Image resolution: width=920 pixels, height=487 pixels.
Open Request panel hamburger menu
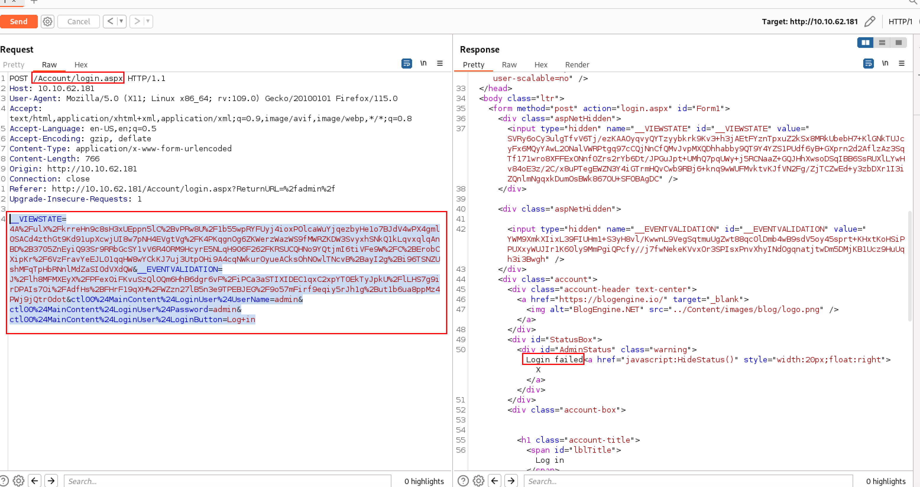coord(440,64)
